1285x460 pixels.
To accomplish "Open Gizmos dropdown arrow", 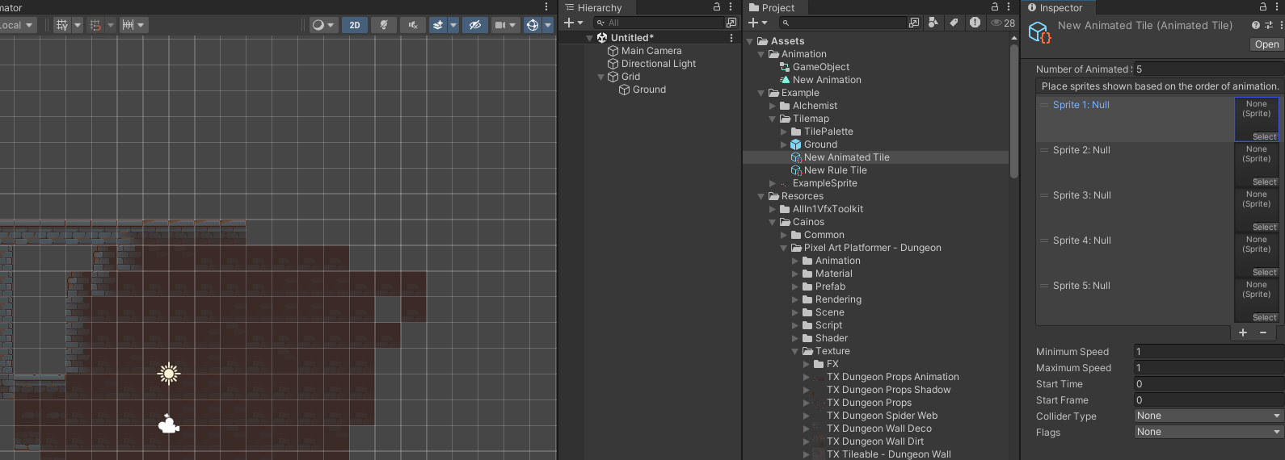I will pos(547,25).
